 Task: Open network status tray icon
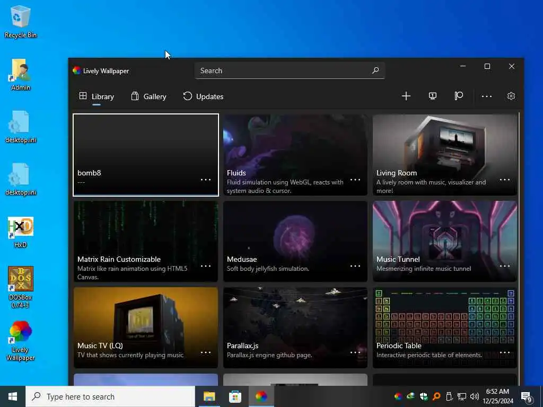click(462, 396)
